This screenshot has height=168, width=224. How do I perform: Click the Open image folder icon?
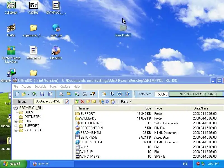point(24,94)
